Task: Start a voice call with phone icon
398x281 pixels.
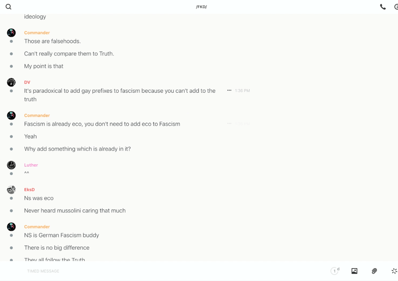Action: point(383,7)
